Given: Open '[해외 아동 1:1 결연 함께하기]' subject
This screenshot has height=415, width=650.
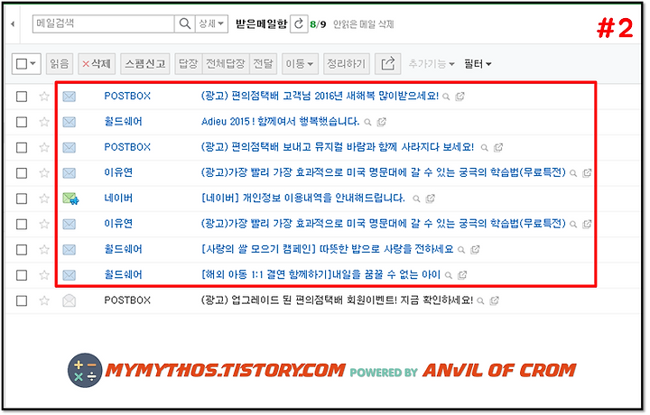Looking at the screenshot, I should 320,274.
